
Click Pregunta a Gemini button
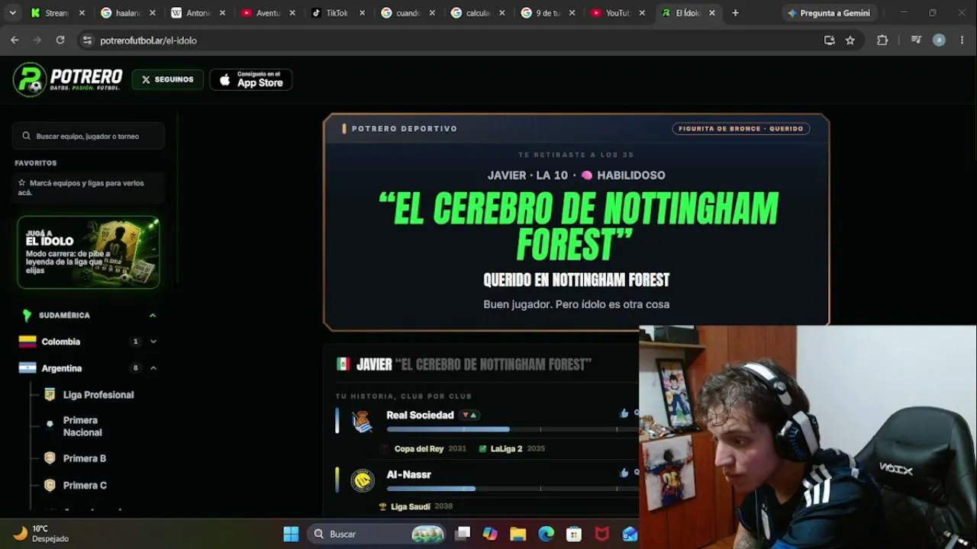point(829,13)
